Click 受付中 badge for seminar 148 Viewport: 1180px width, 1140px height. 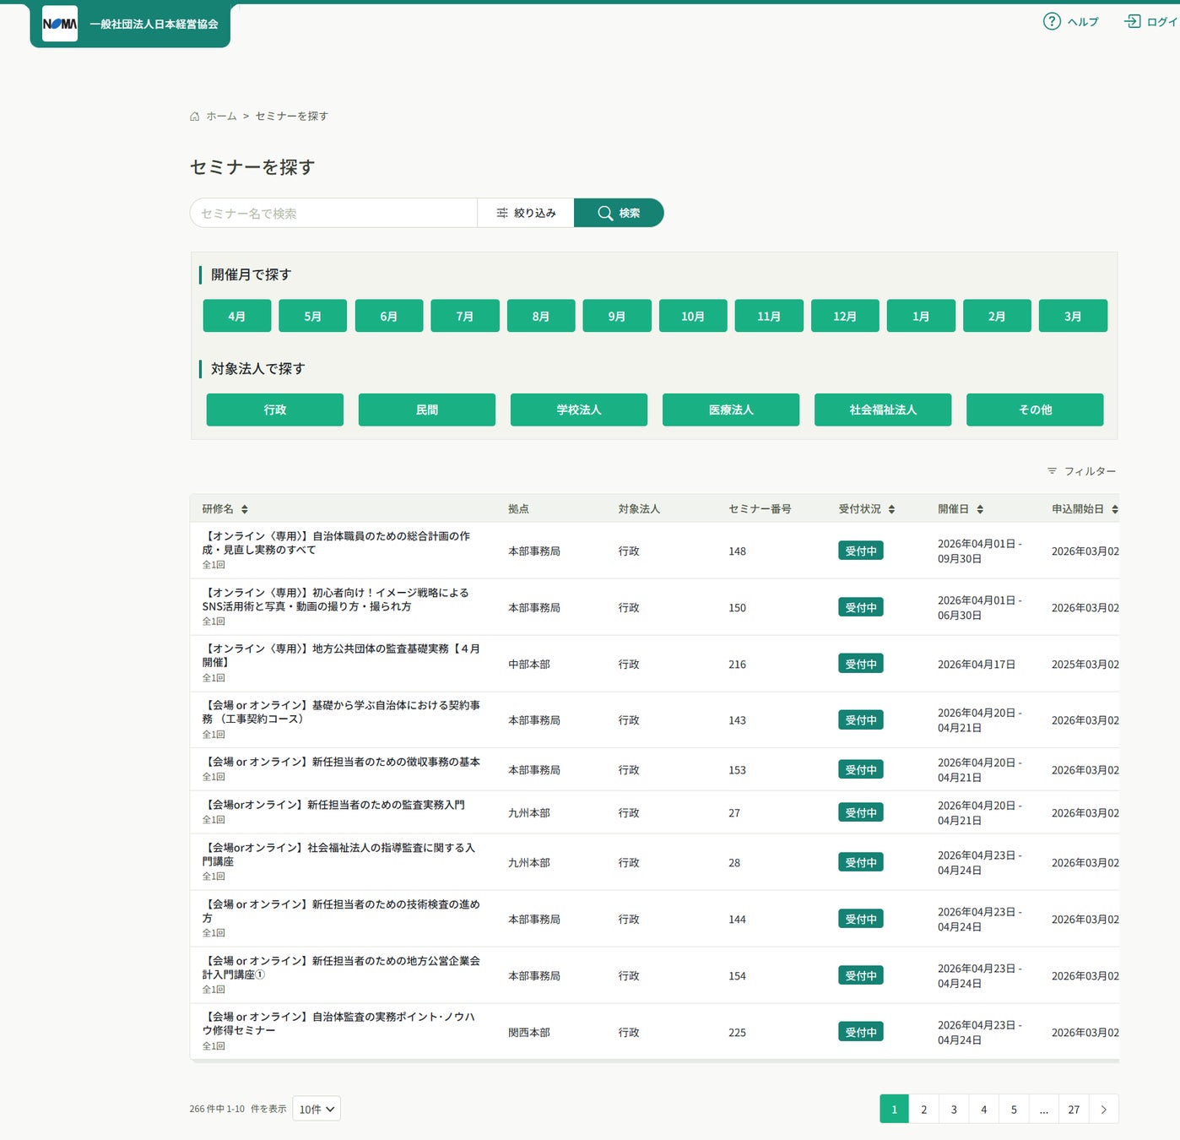point(861,551)
